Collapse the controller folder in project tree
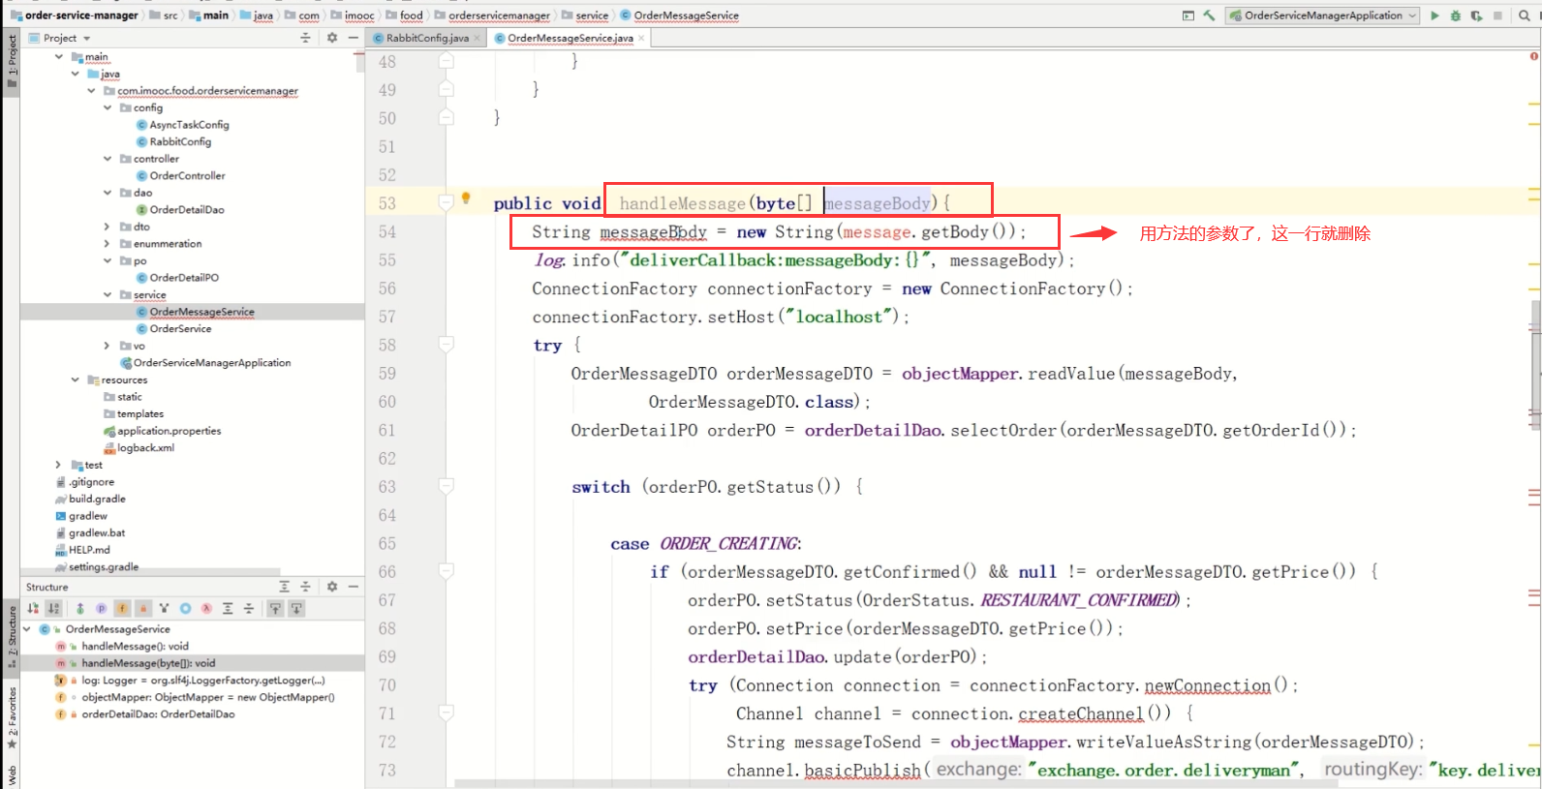Image resolution: width=1542 pixels, height=789 pixels. tap(108, 159)
